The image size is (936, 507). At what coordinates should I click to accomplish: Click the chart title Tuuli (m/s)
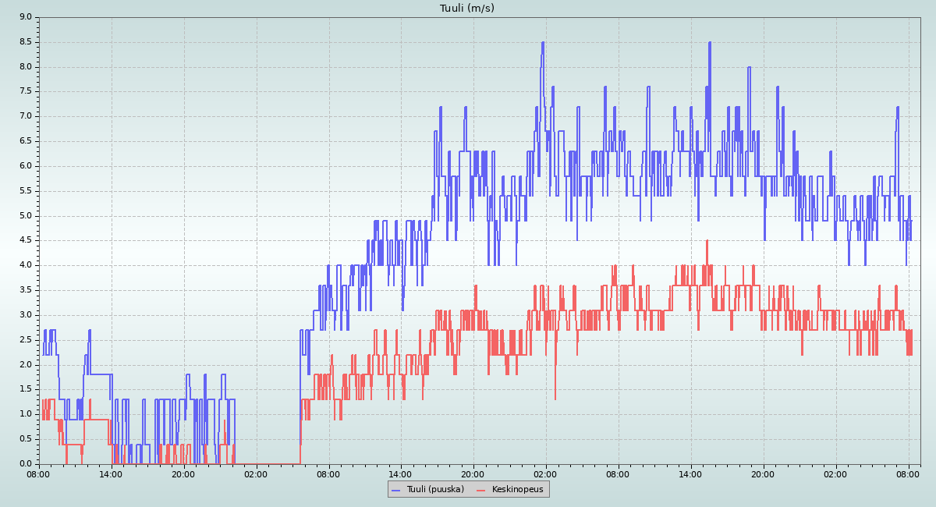(467, 9)
